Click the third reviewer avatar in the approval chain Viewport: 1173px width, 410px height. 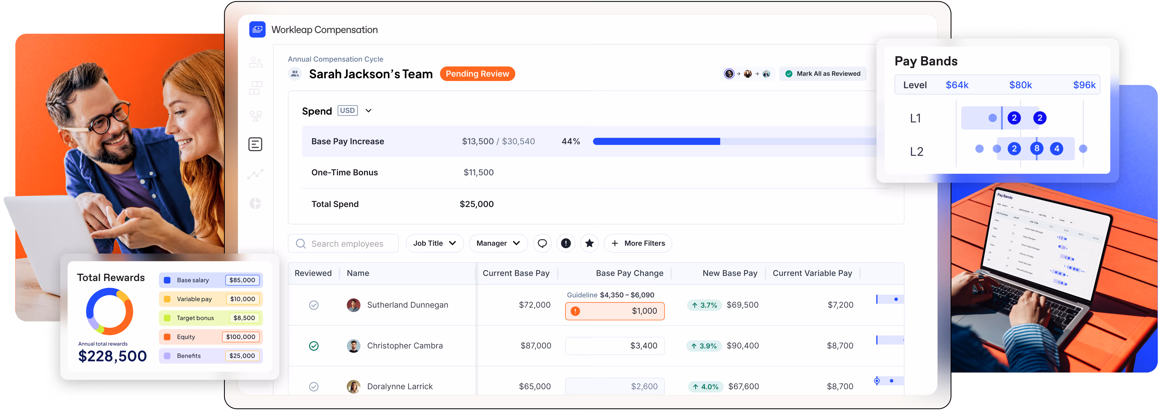766,74
